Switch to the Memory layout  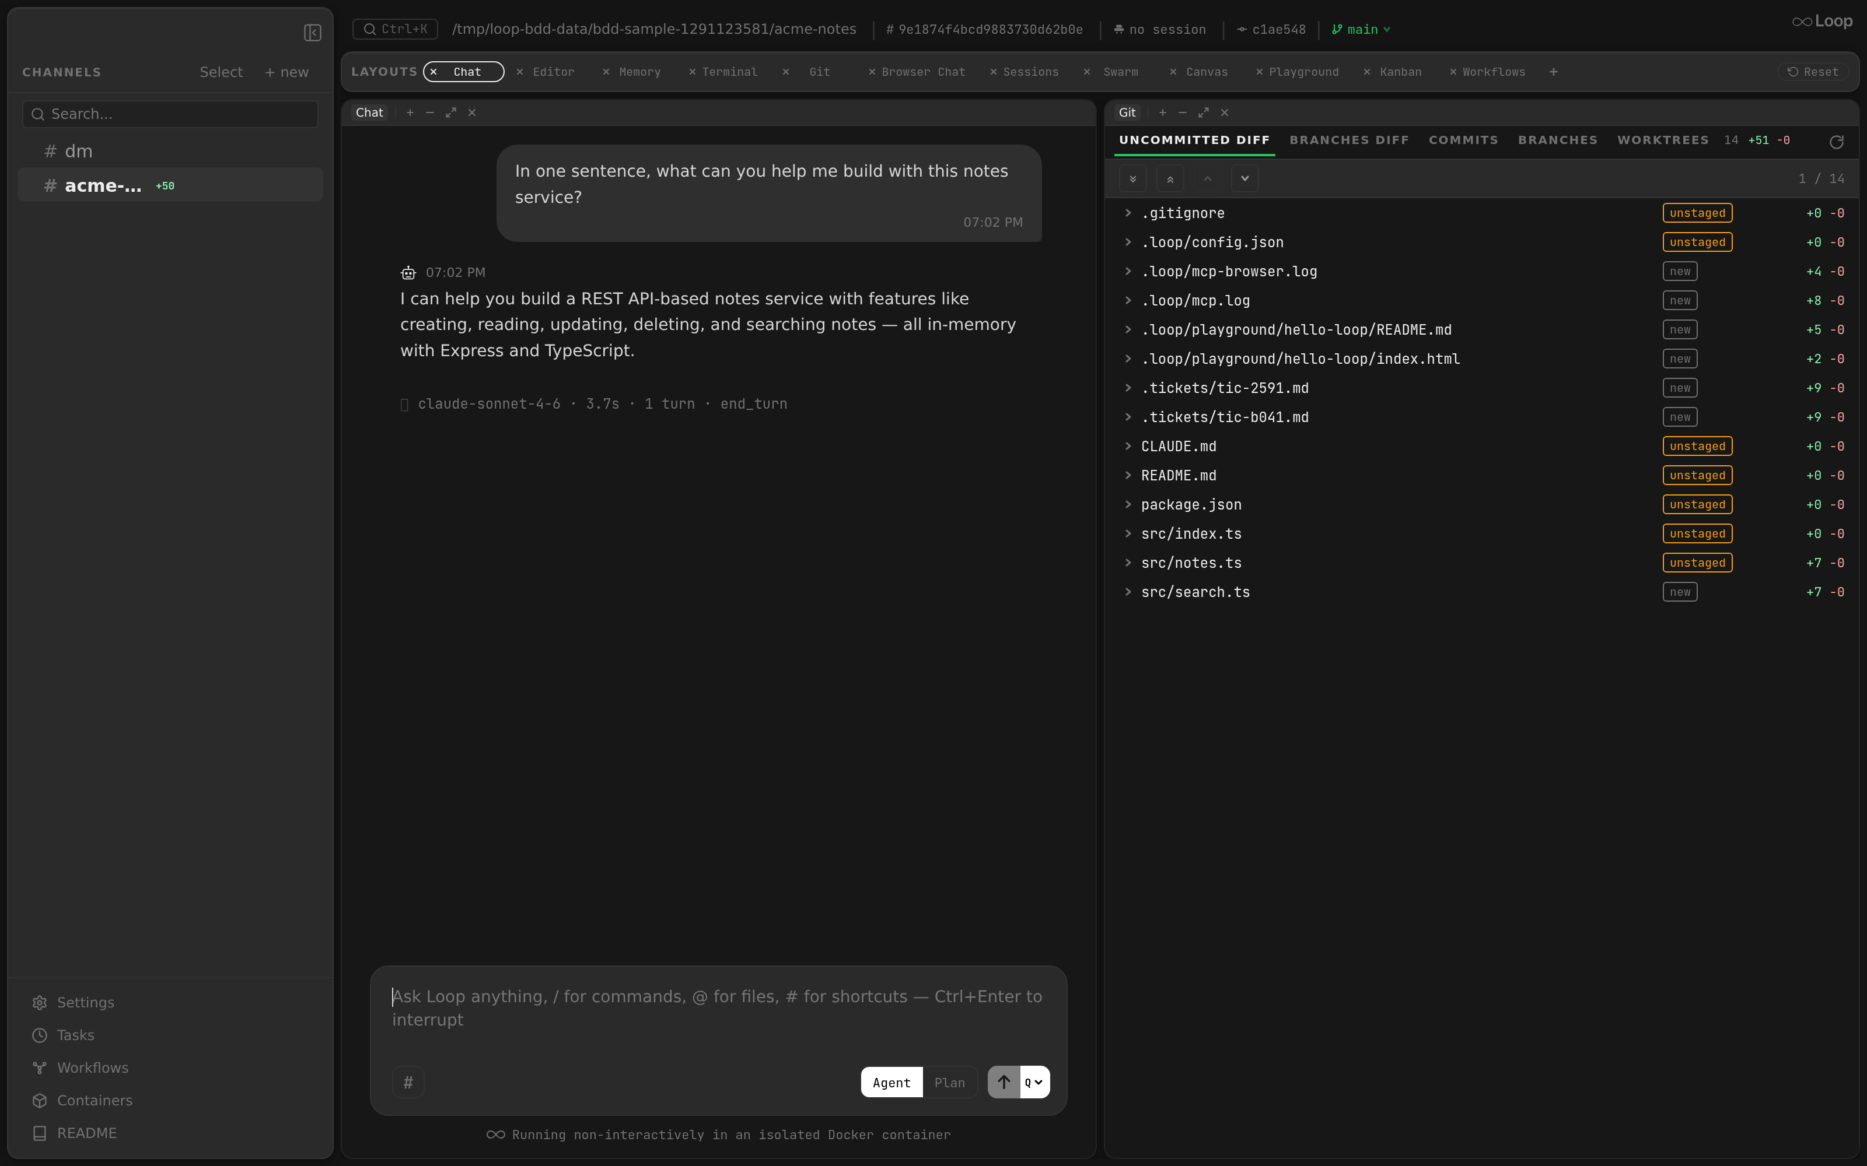coord(639,72)
